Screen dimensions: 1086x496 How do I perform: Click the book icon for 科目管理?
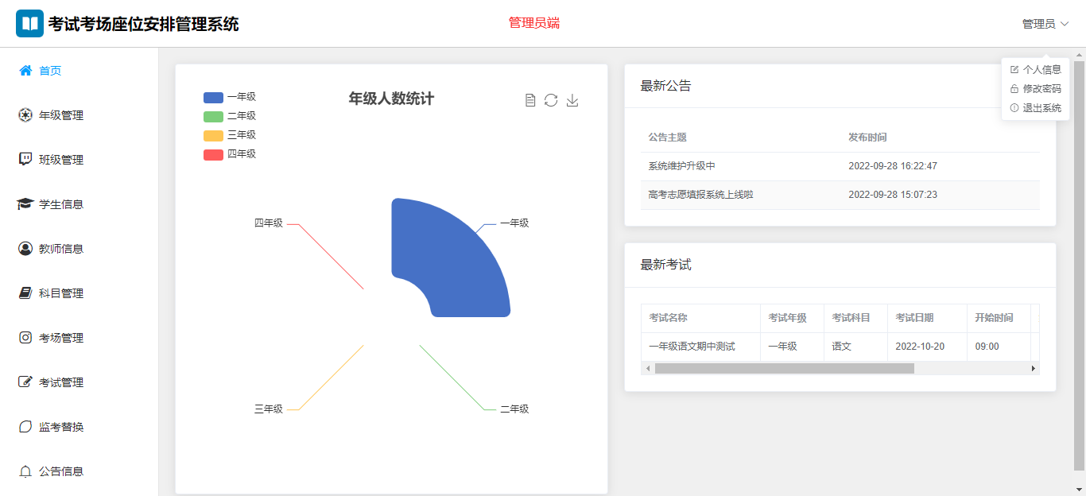coord(25,293)
